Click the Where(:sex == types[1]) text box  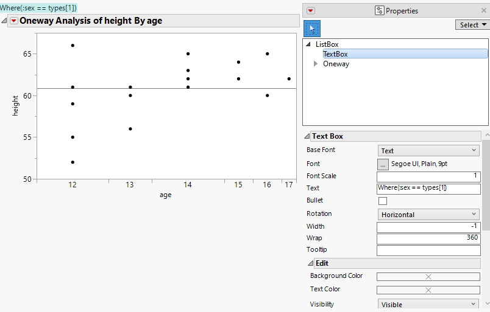(38, 7)
